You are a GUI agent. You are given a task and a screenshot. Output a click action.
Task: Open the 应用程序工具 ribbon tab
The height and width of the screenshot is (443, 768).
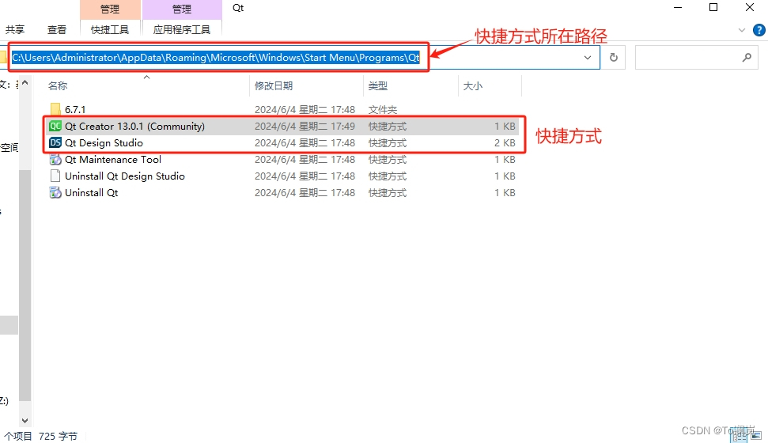click(182, 30)
